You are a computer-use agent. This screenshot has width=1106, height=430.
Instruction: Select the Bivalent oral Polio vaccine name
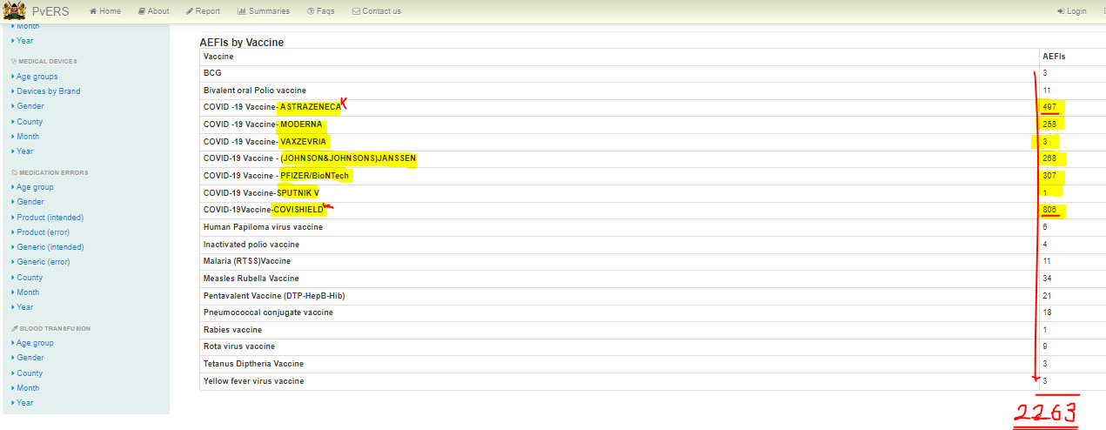tap(255, 91)
